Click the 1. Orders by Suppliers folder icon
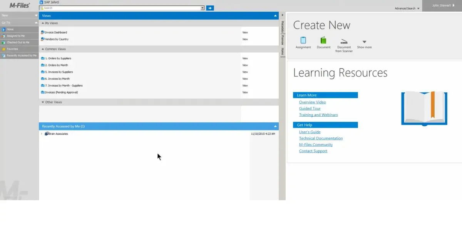 [42, 58]
